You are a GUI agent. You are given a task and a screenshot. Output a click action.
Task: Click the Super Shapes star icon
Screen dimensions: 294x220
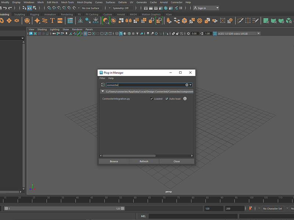37,21
